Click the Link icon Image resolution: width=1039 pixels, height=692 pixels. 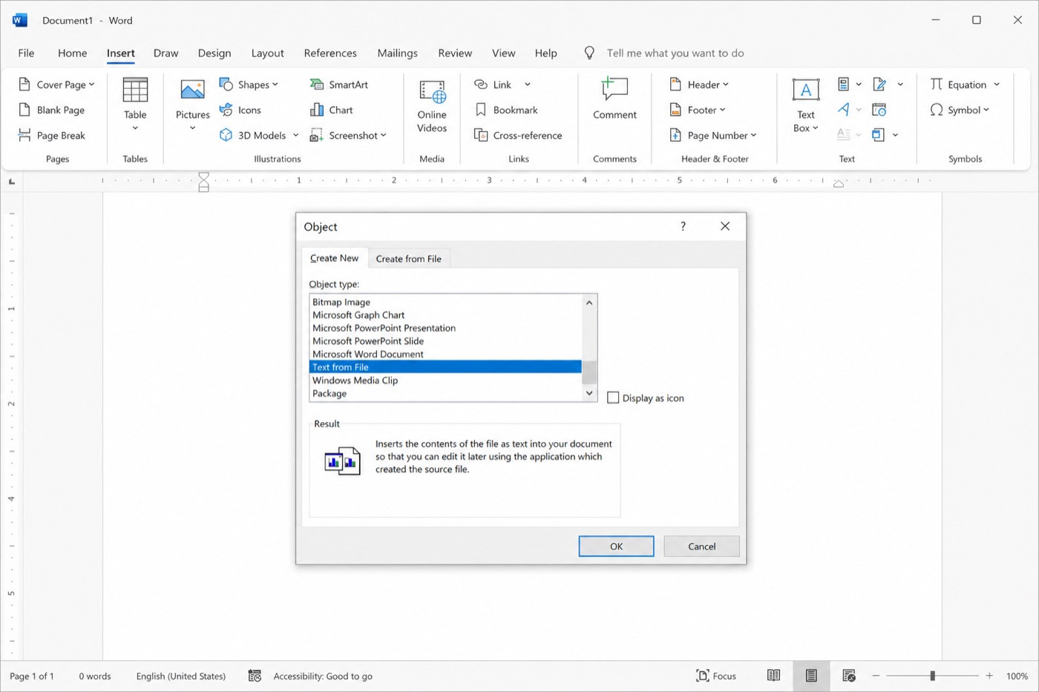point(481,85)
